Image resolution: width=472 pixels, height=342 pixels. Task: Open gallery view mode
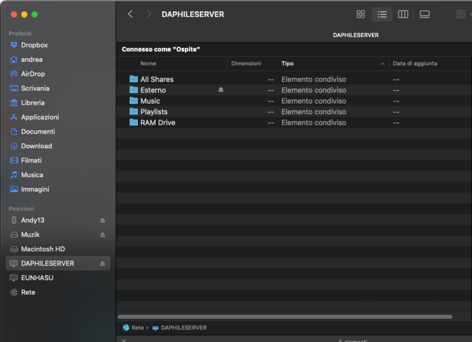[424, 14]
